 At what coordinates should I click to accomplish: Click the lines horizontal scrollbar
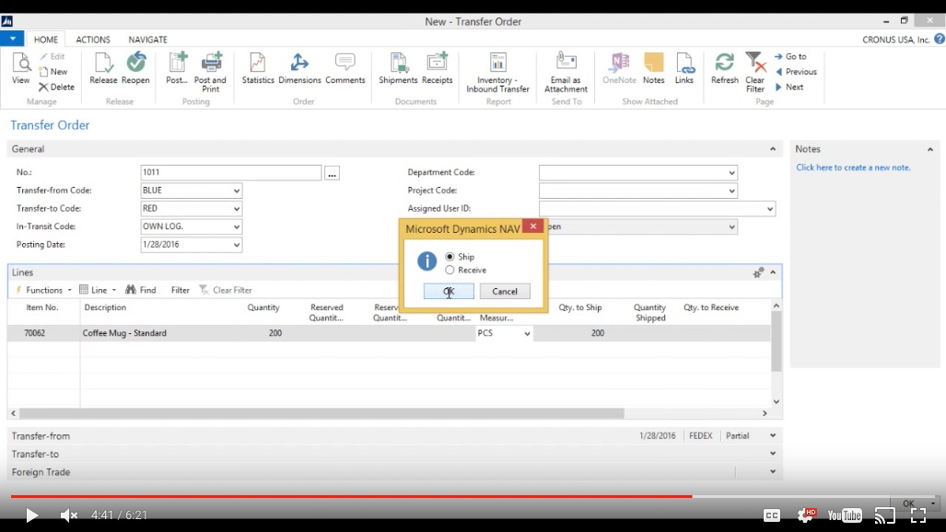tap(321, 413)
